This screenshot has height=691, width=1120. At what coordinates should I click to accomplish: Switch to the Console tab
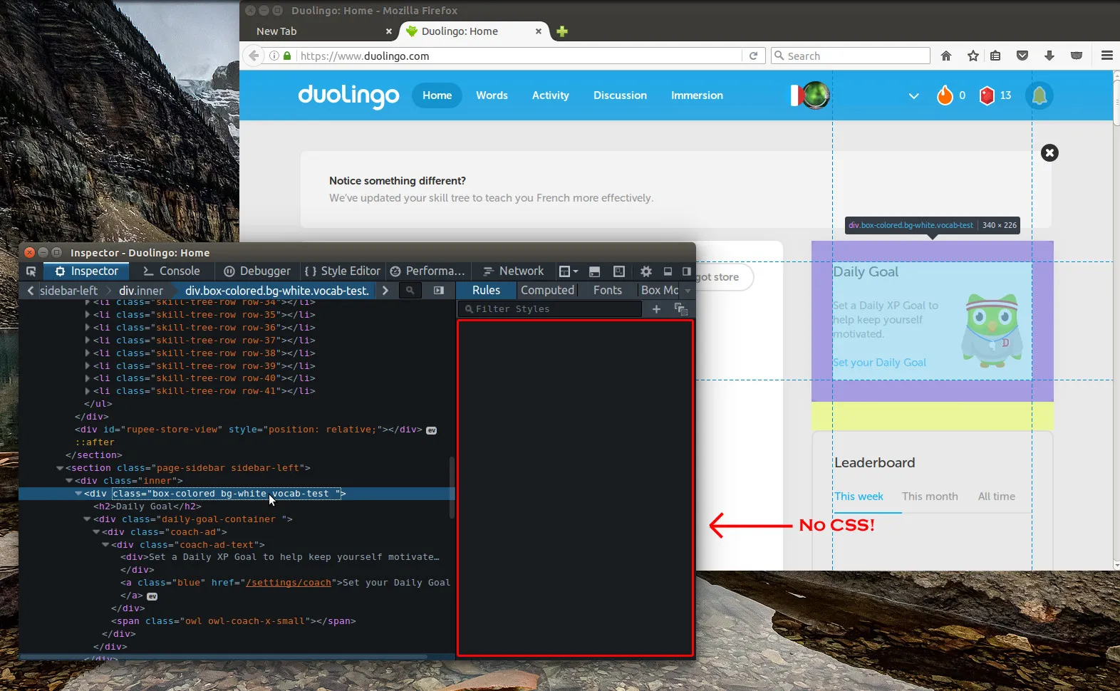pyautogui.click(x=171, y=271)
